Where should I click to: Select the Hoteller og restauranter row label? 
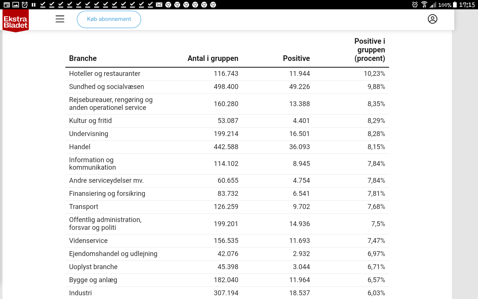tap(105, 74)
